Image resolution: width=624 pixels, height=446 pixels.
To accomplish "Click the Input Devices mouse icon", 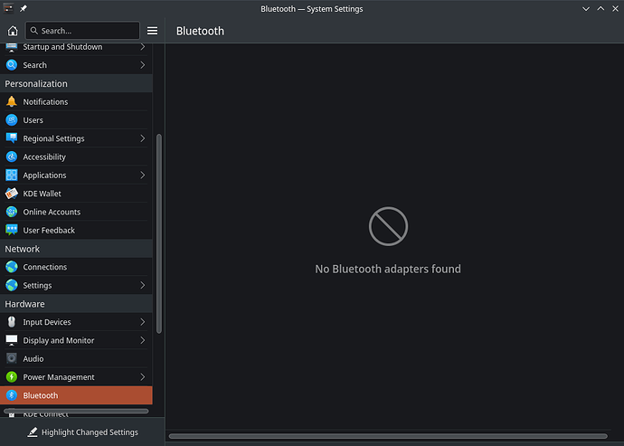I will click(x=12, y=322).
